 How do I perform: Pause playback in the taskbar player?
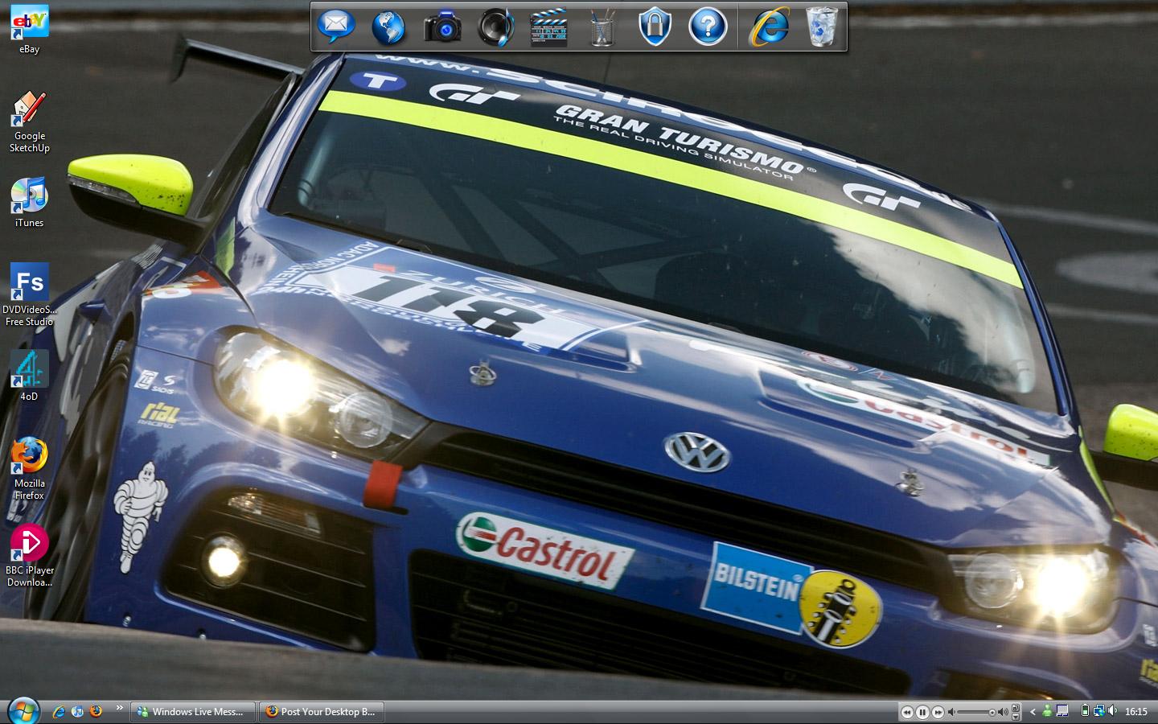tap(922, 712)
